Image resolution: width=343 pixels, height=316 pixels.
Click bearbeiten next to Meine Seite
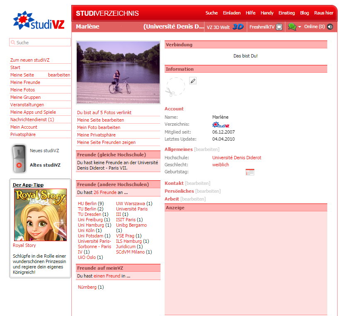click(59, 75)
